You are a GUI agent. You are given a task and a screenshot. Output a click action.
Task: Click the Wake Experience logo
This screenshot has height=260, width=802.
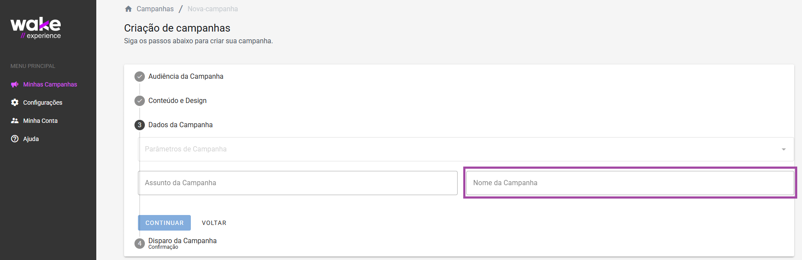[36, 28]
